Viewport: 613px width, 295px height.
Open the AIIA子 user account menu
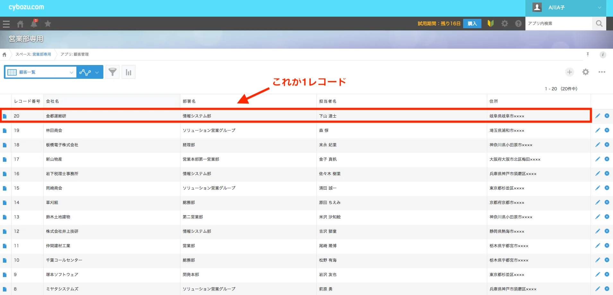566,8
